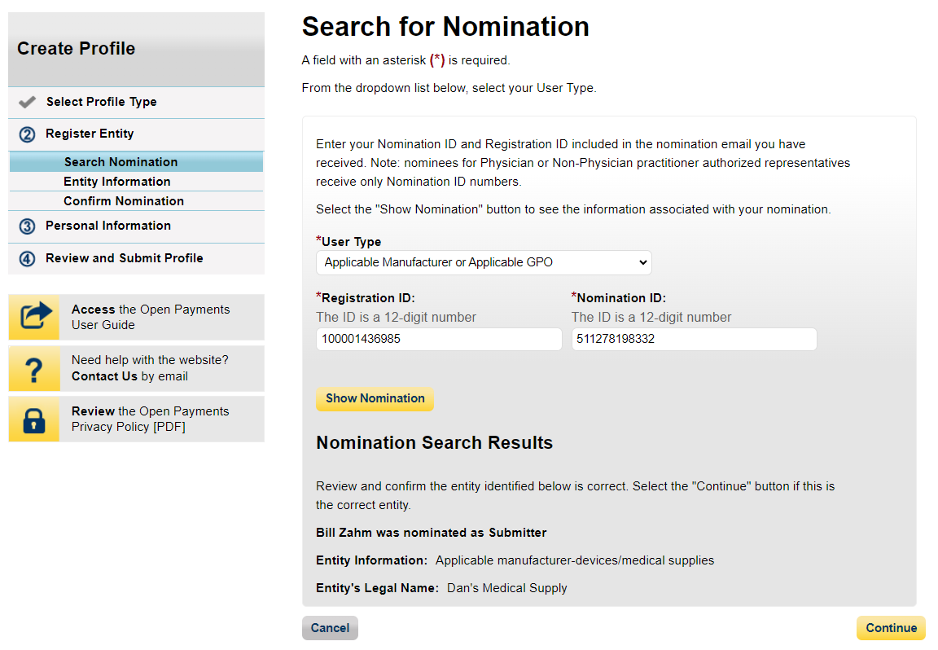This screenshot has width=938, height=650.
Task: Click the share arrow User Guide icon
Action: 34,317
